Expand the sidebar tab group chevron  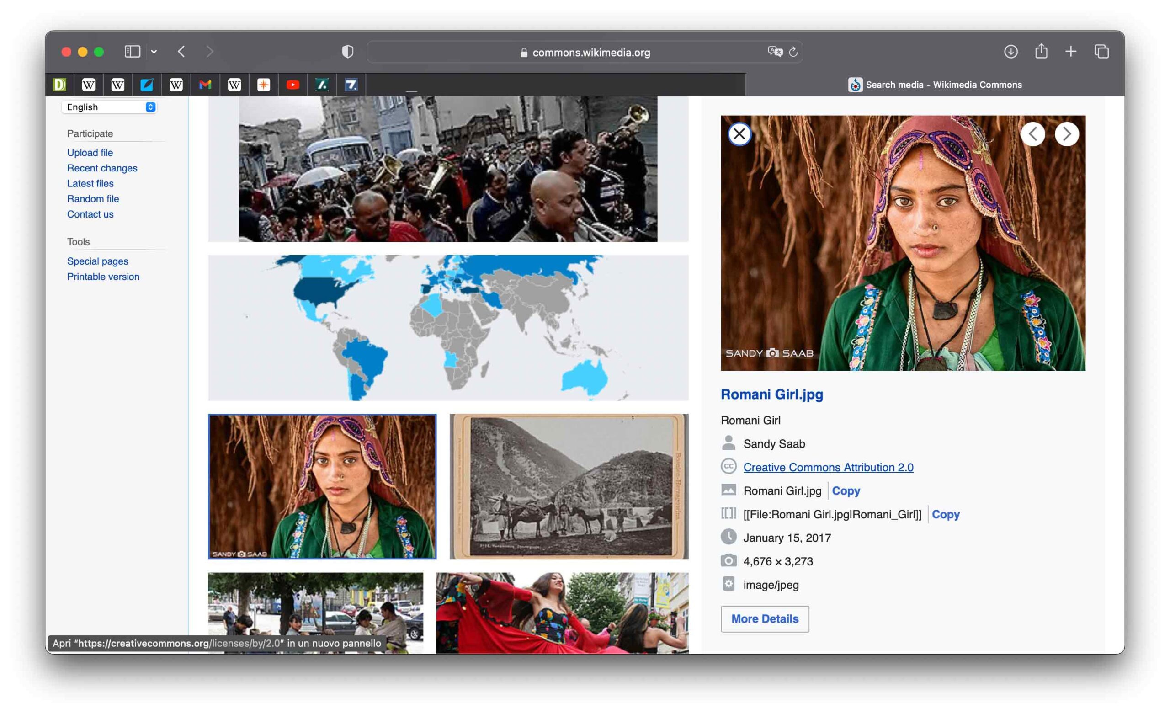(x=154, y=51)
